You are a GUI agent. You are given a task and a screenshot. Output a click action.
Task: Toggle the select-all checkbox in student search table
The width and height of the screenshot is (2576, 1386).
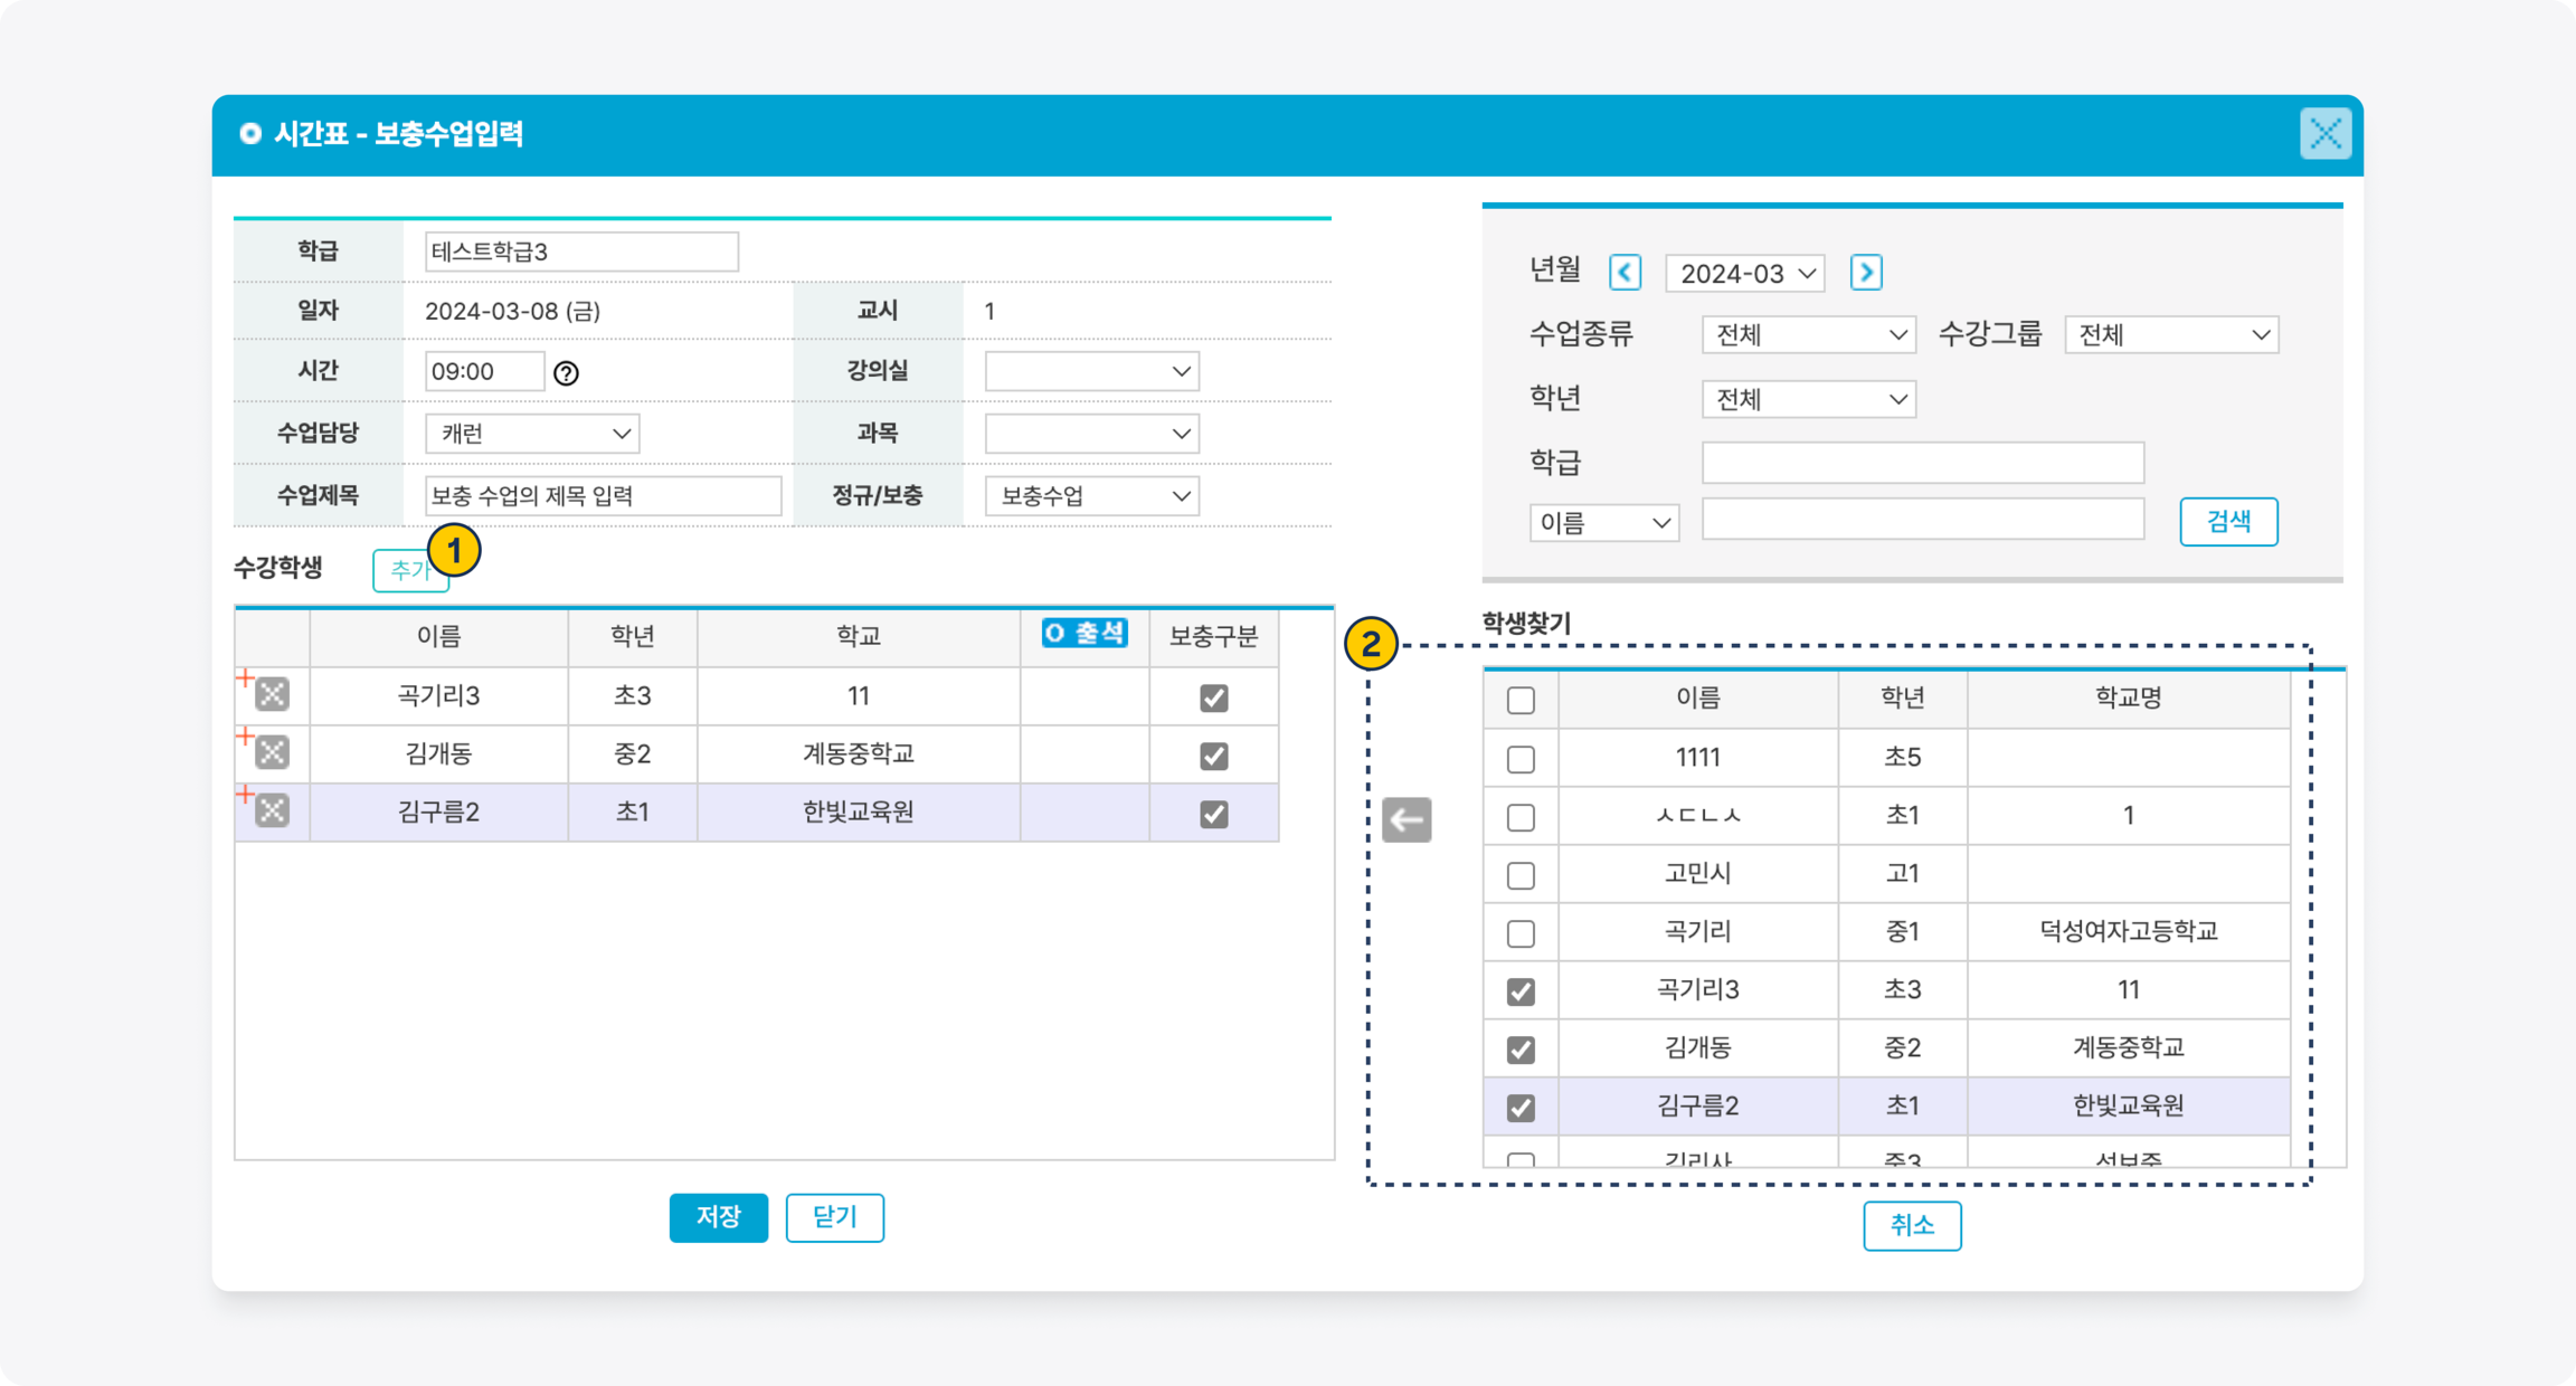pyautogui.click(x=1520, y=700)
